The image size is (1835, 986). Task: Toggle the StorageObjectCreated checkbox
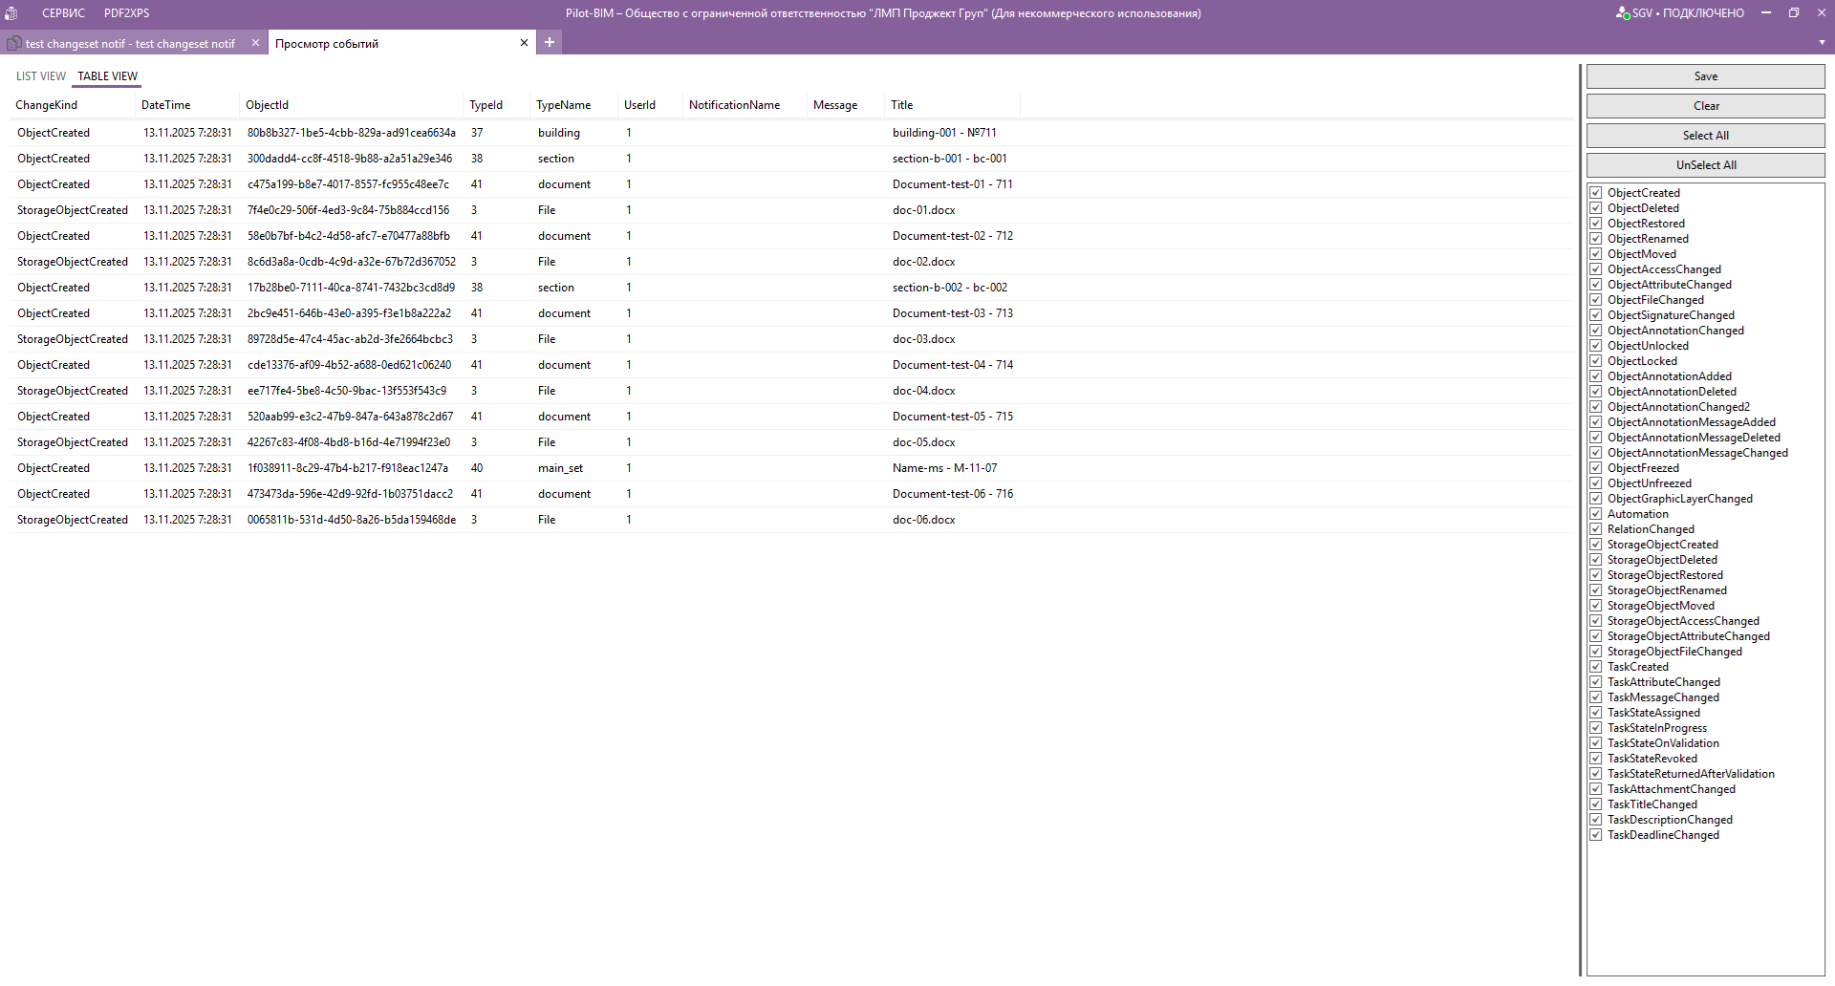(1595, 545)
